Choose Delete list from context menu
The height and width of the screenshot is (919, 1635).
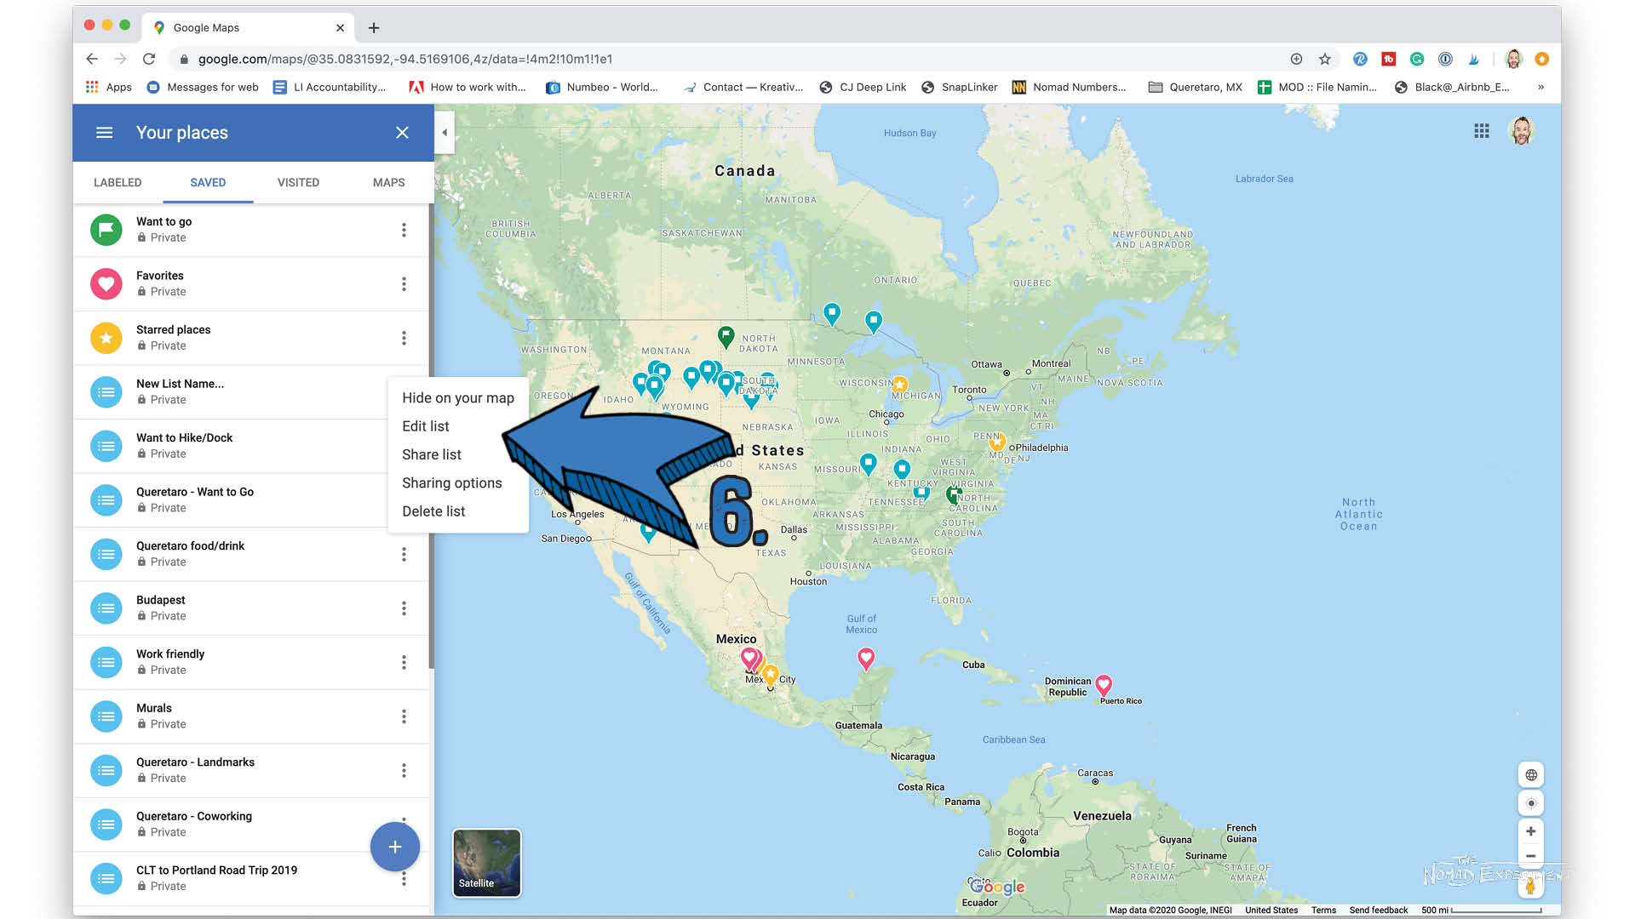(x=433, y=511)
